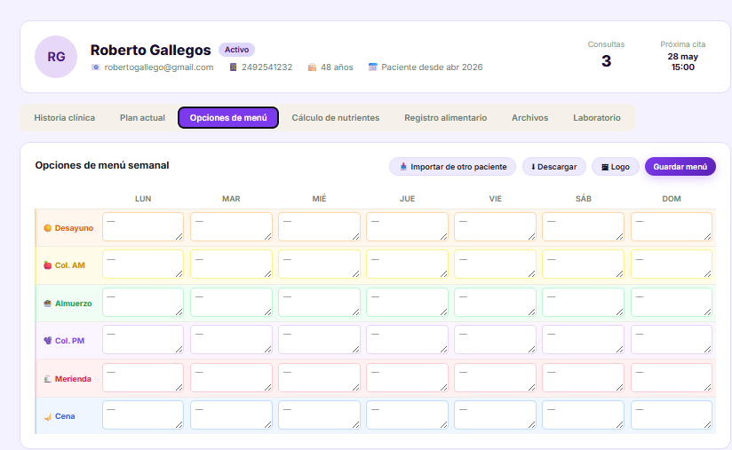The image size is (732, 450).
Task: Switch to Plan actual tab
Action: coord(142,118)
